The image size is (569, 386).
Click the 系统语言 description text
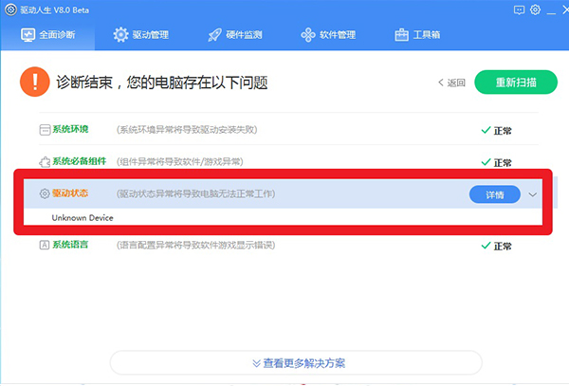[x=195, y=246]
